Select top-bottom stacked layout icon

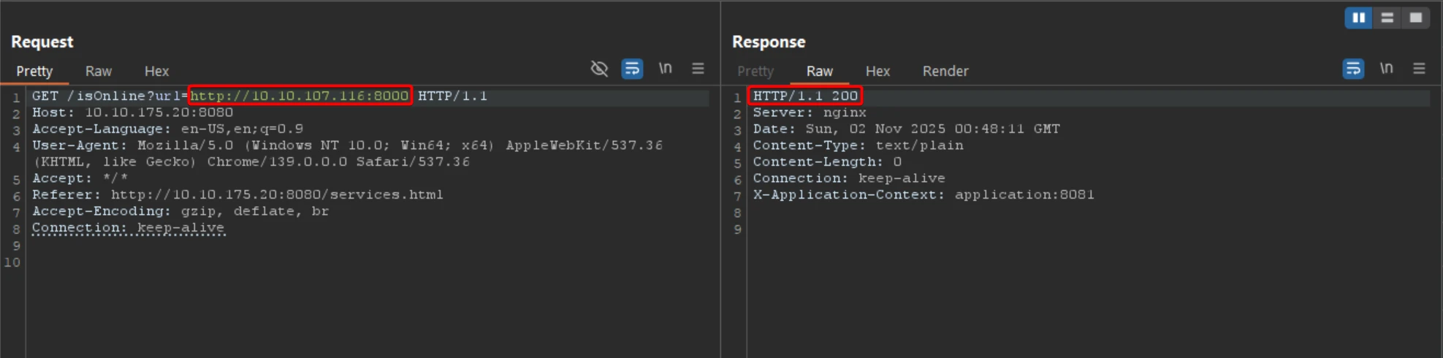click(1387, 18)
